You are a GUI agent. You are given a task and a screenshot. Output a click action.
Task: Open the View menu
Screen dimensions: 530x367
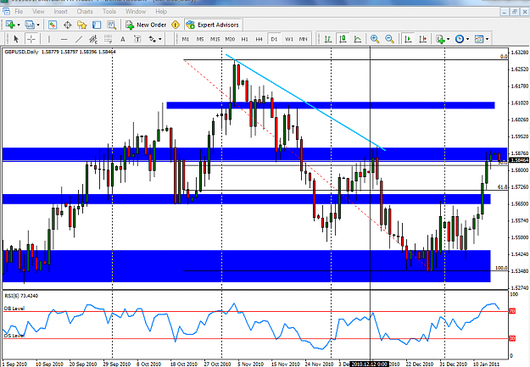(38, 12)
